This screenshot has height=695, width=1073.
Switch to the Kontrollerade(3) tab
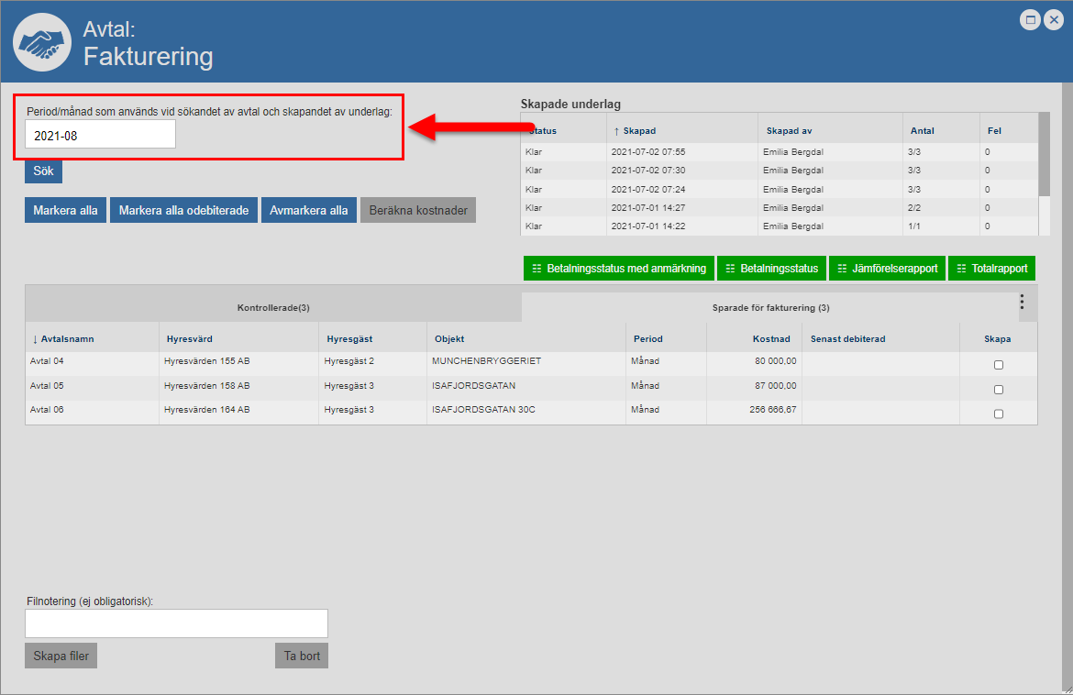click(x=273, y=308)
